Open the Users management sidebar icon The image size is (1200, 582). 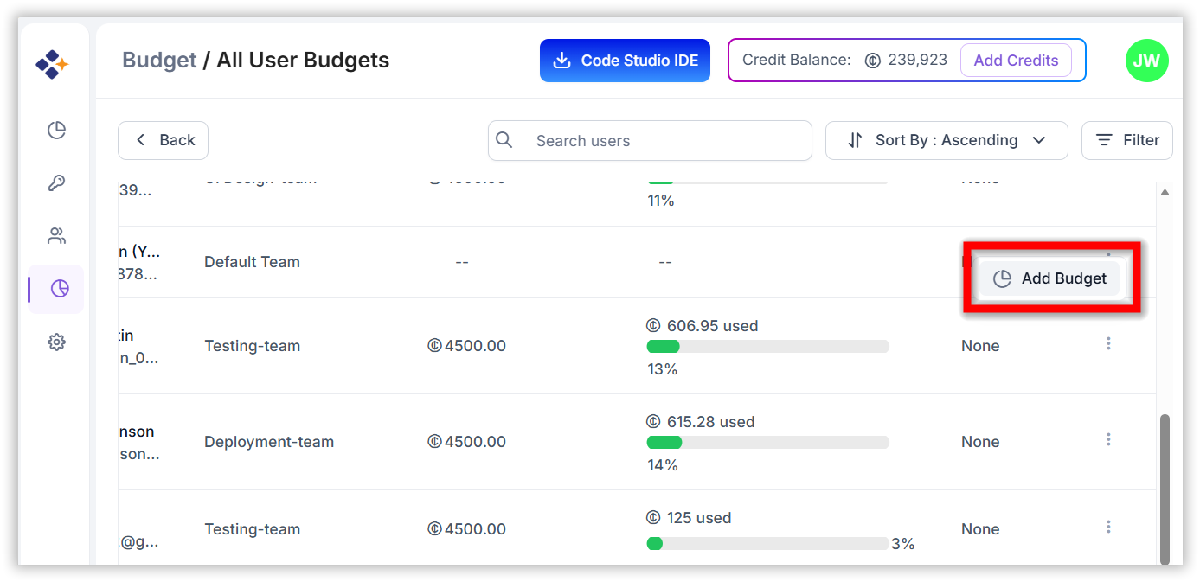[55, 235]
